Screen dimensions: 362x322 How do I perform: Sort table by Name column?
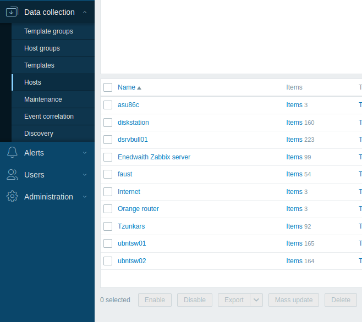[x=127, y=87]
